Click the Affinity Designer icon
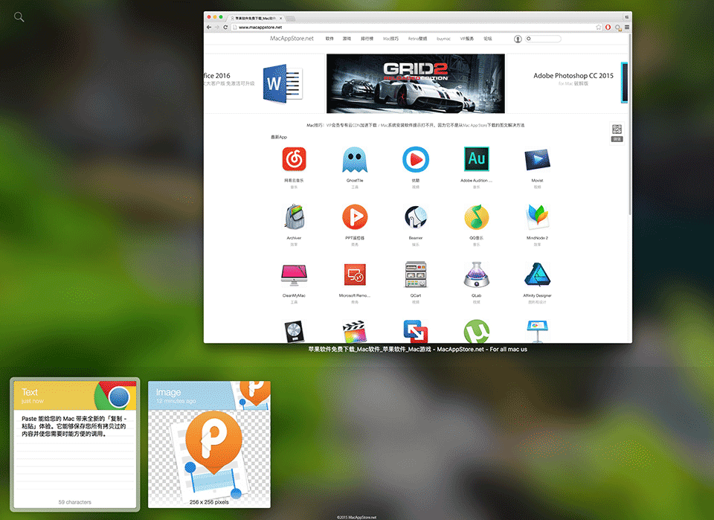 [537, 275]
